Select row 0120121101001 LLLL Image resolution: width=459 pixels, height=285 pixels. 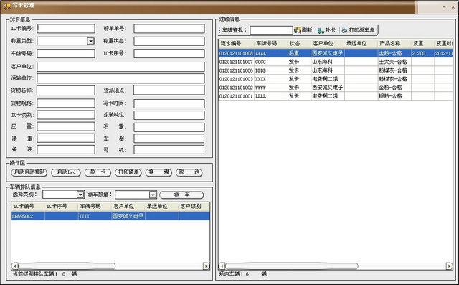tap(336, 95)
